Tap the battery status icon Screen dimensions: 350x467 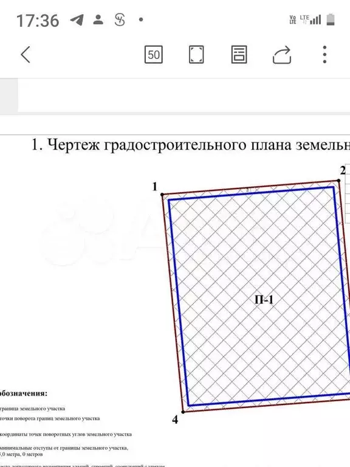click(x=331, y=19)
